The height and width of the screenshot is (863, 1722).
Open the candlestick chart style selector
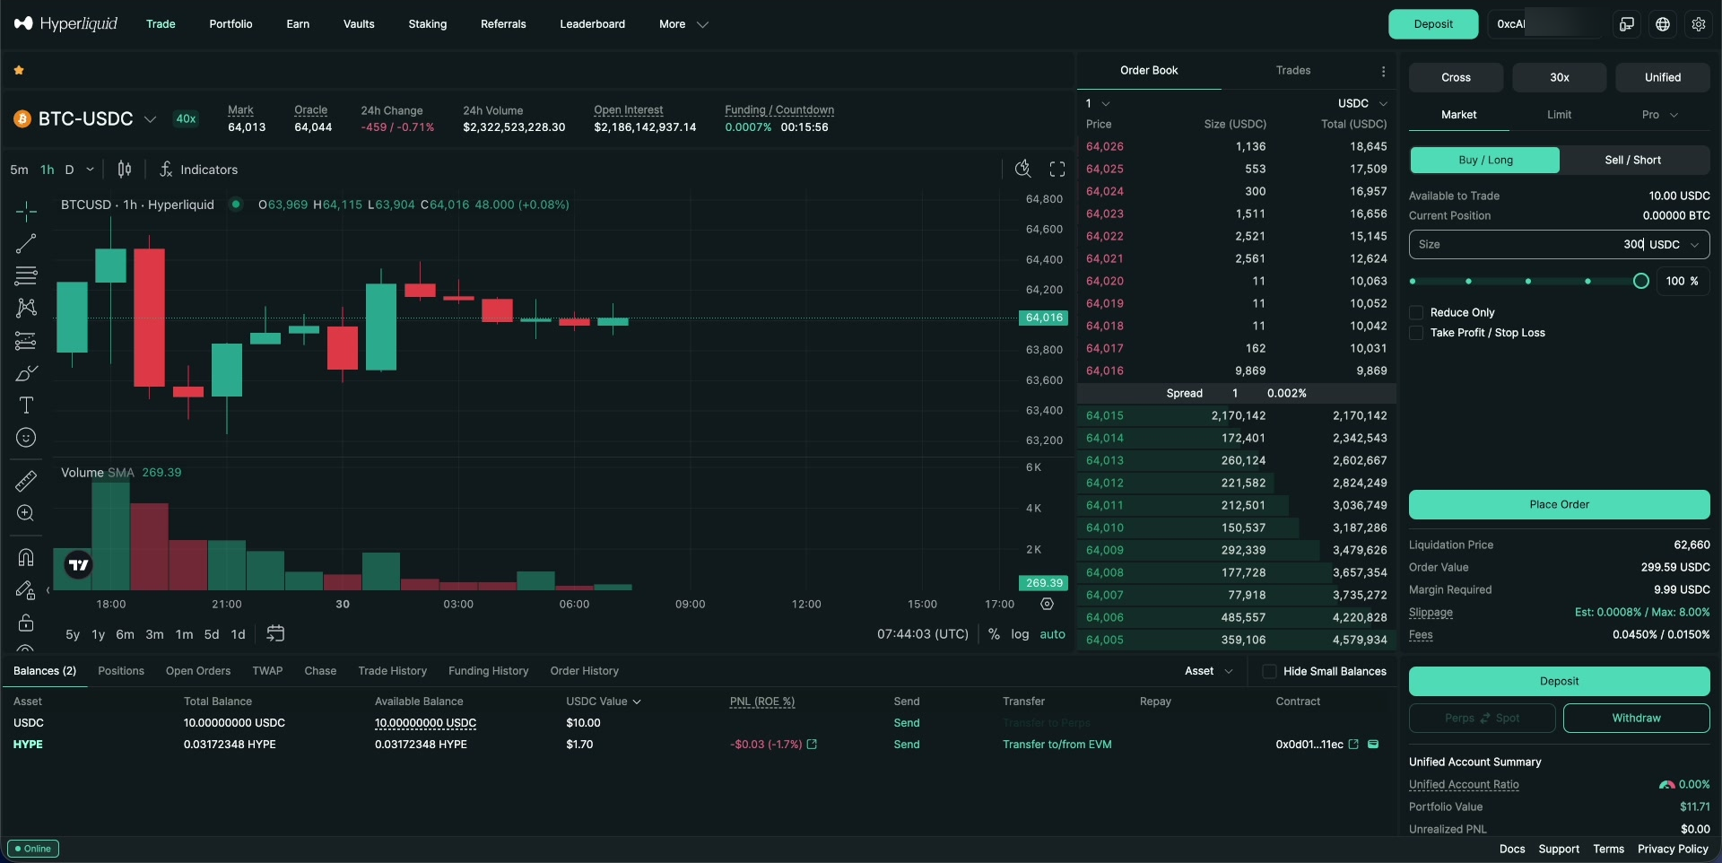[x=125, y=170]
